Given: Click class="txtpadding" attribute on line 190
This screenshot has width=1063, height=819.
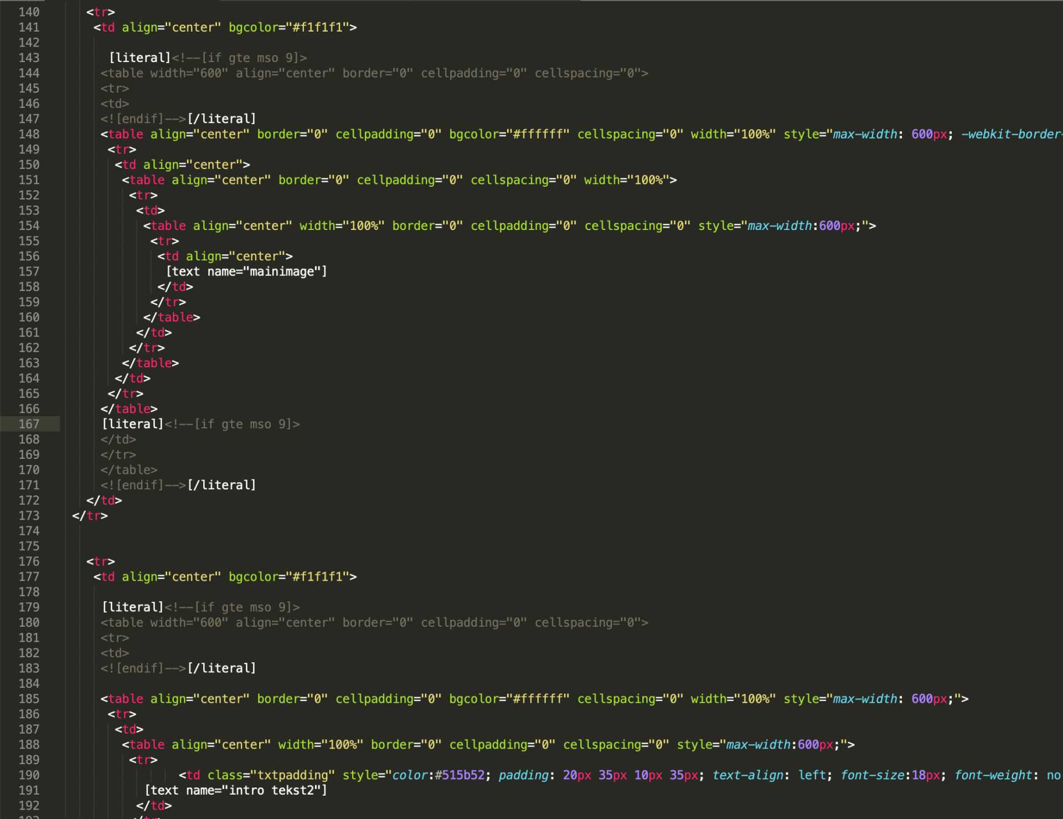Looking at the screenshot, I should (271, 775).
